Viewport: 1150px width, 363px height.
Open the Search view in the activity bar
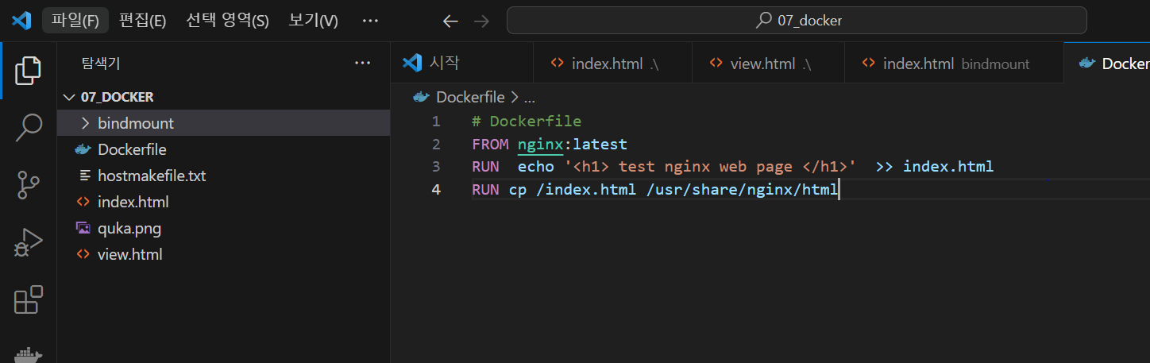tap(29, 127)
